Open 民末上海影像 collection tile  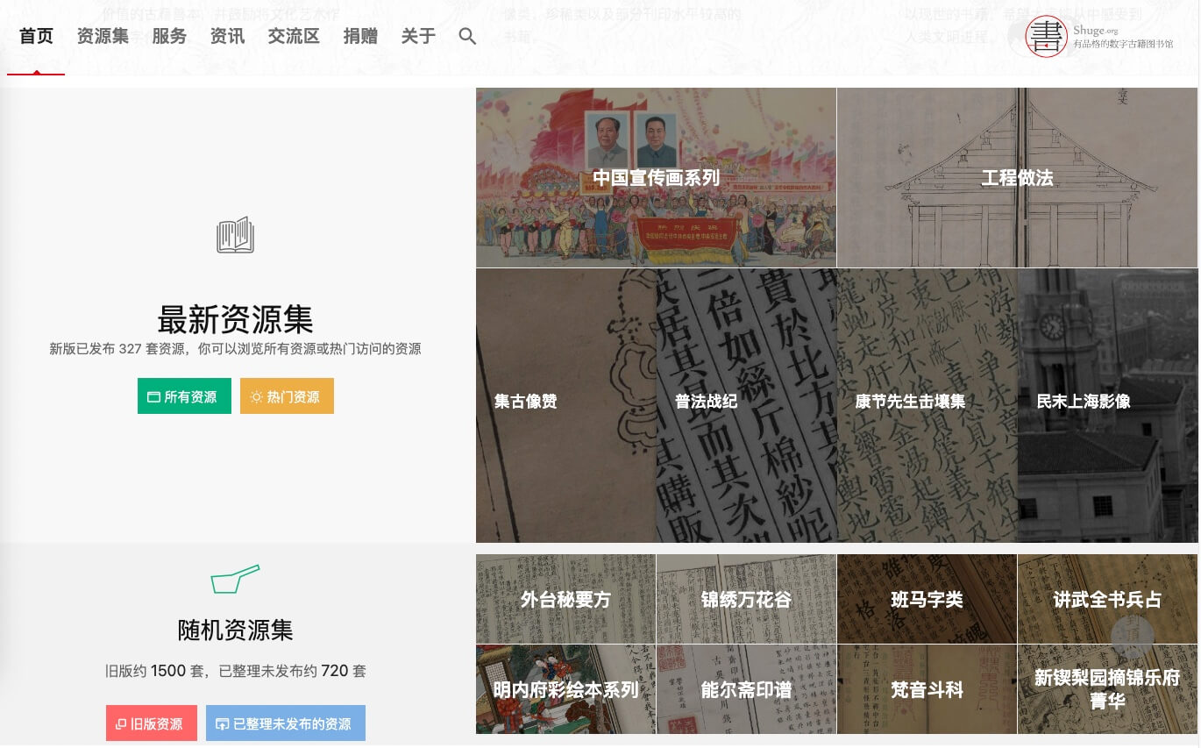1107,405
